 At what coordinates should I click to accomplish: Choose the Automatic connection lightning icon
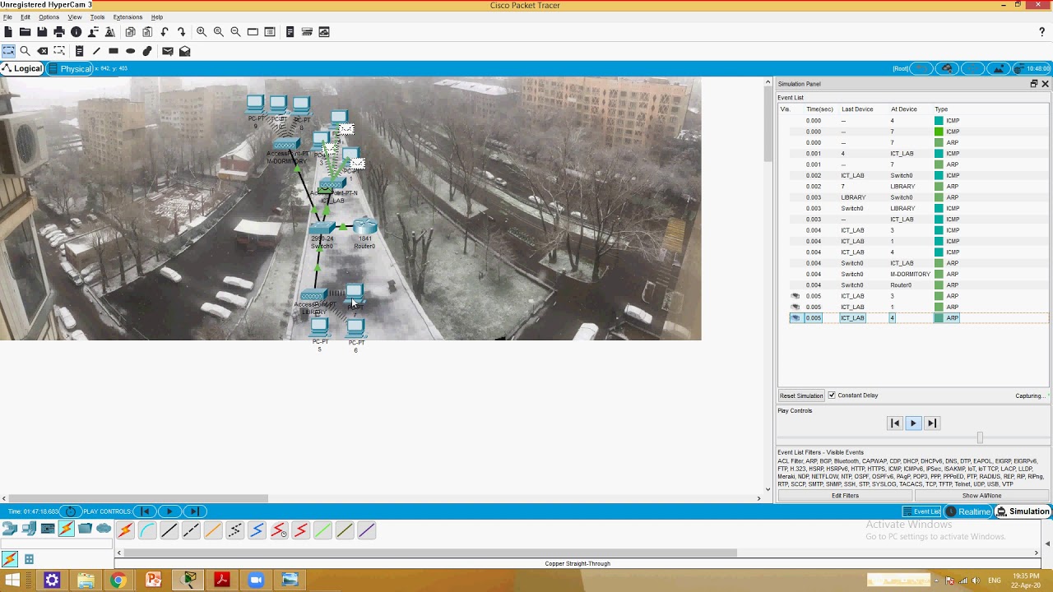(x=125, y=531)
